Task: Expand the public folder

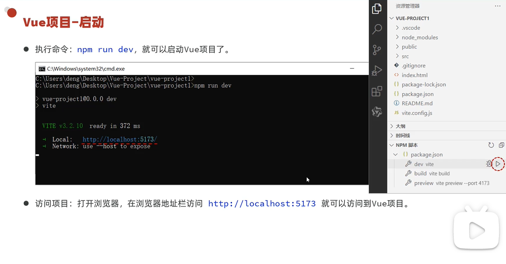Action: 397,47
